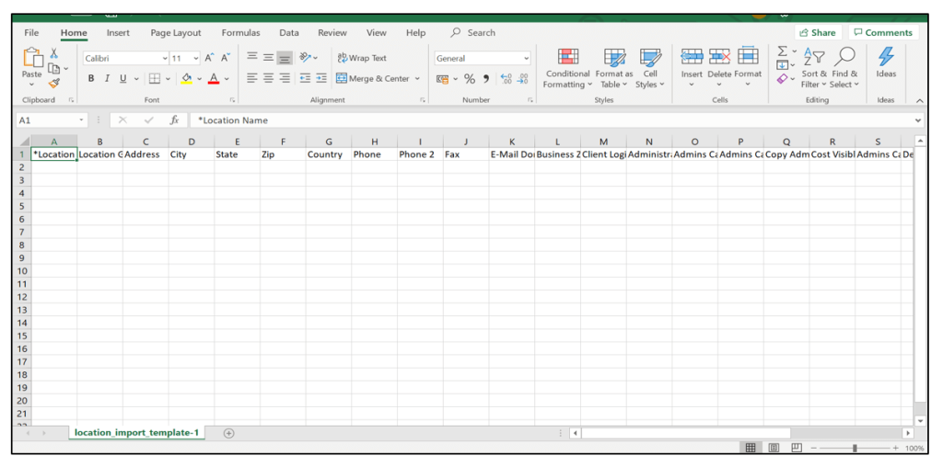The height and width of the screenshot is (467, 943).
Task: Expand Merge & Center dropdown arrow
Action: point(417,79)
